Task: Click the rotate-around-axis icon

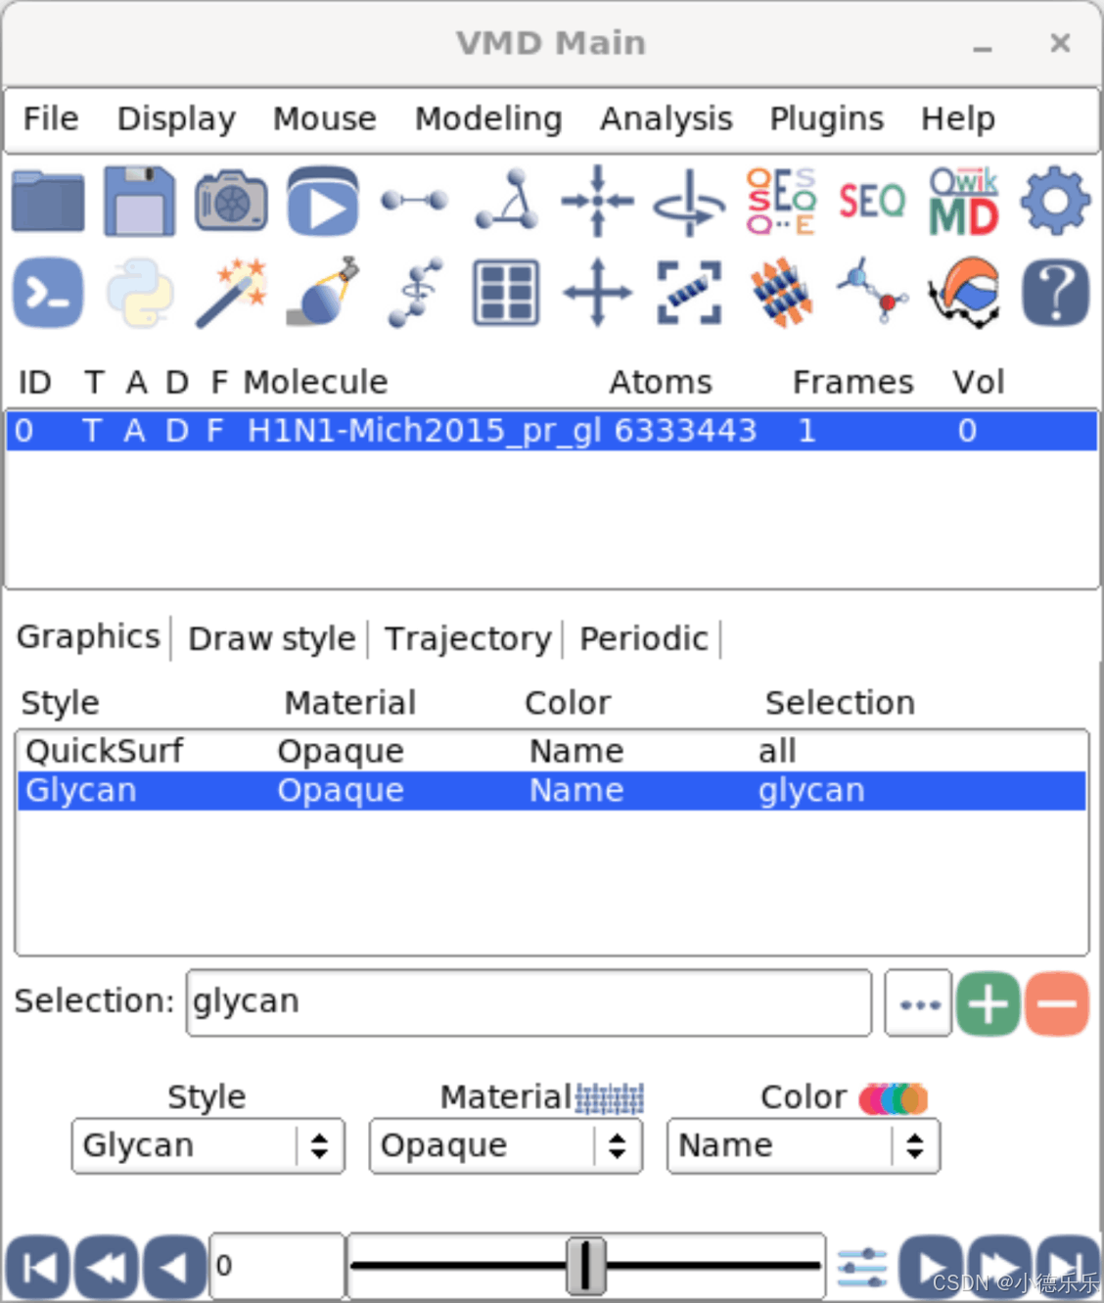Action: tap(690, 202)
